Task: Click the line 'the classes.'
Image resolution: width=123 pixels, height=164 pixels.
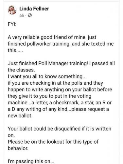Action: tap(21, 70)
